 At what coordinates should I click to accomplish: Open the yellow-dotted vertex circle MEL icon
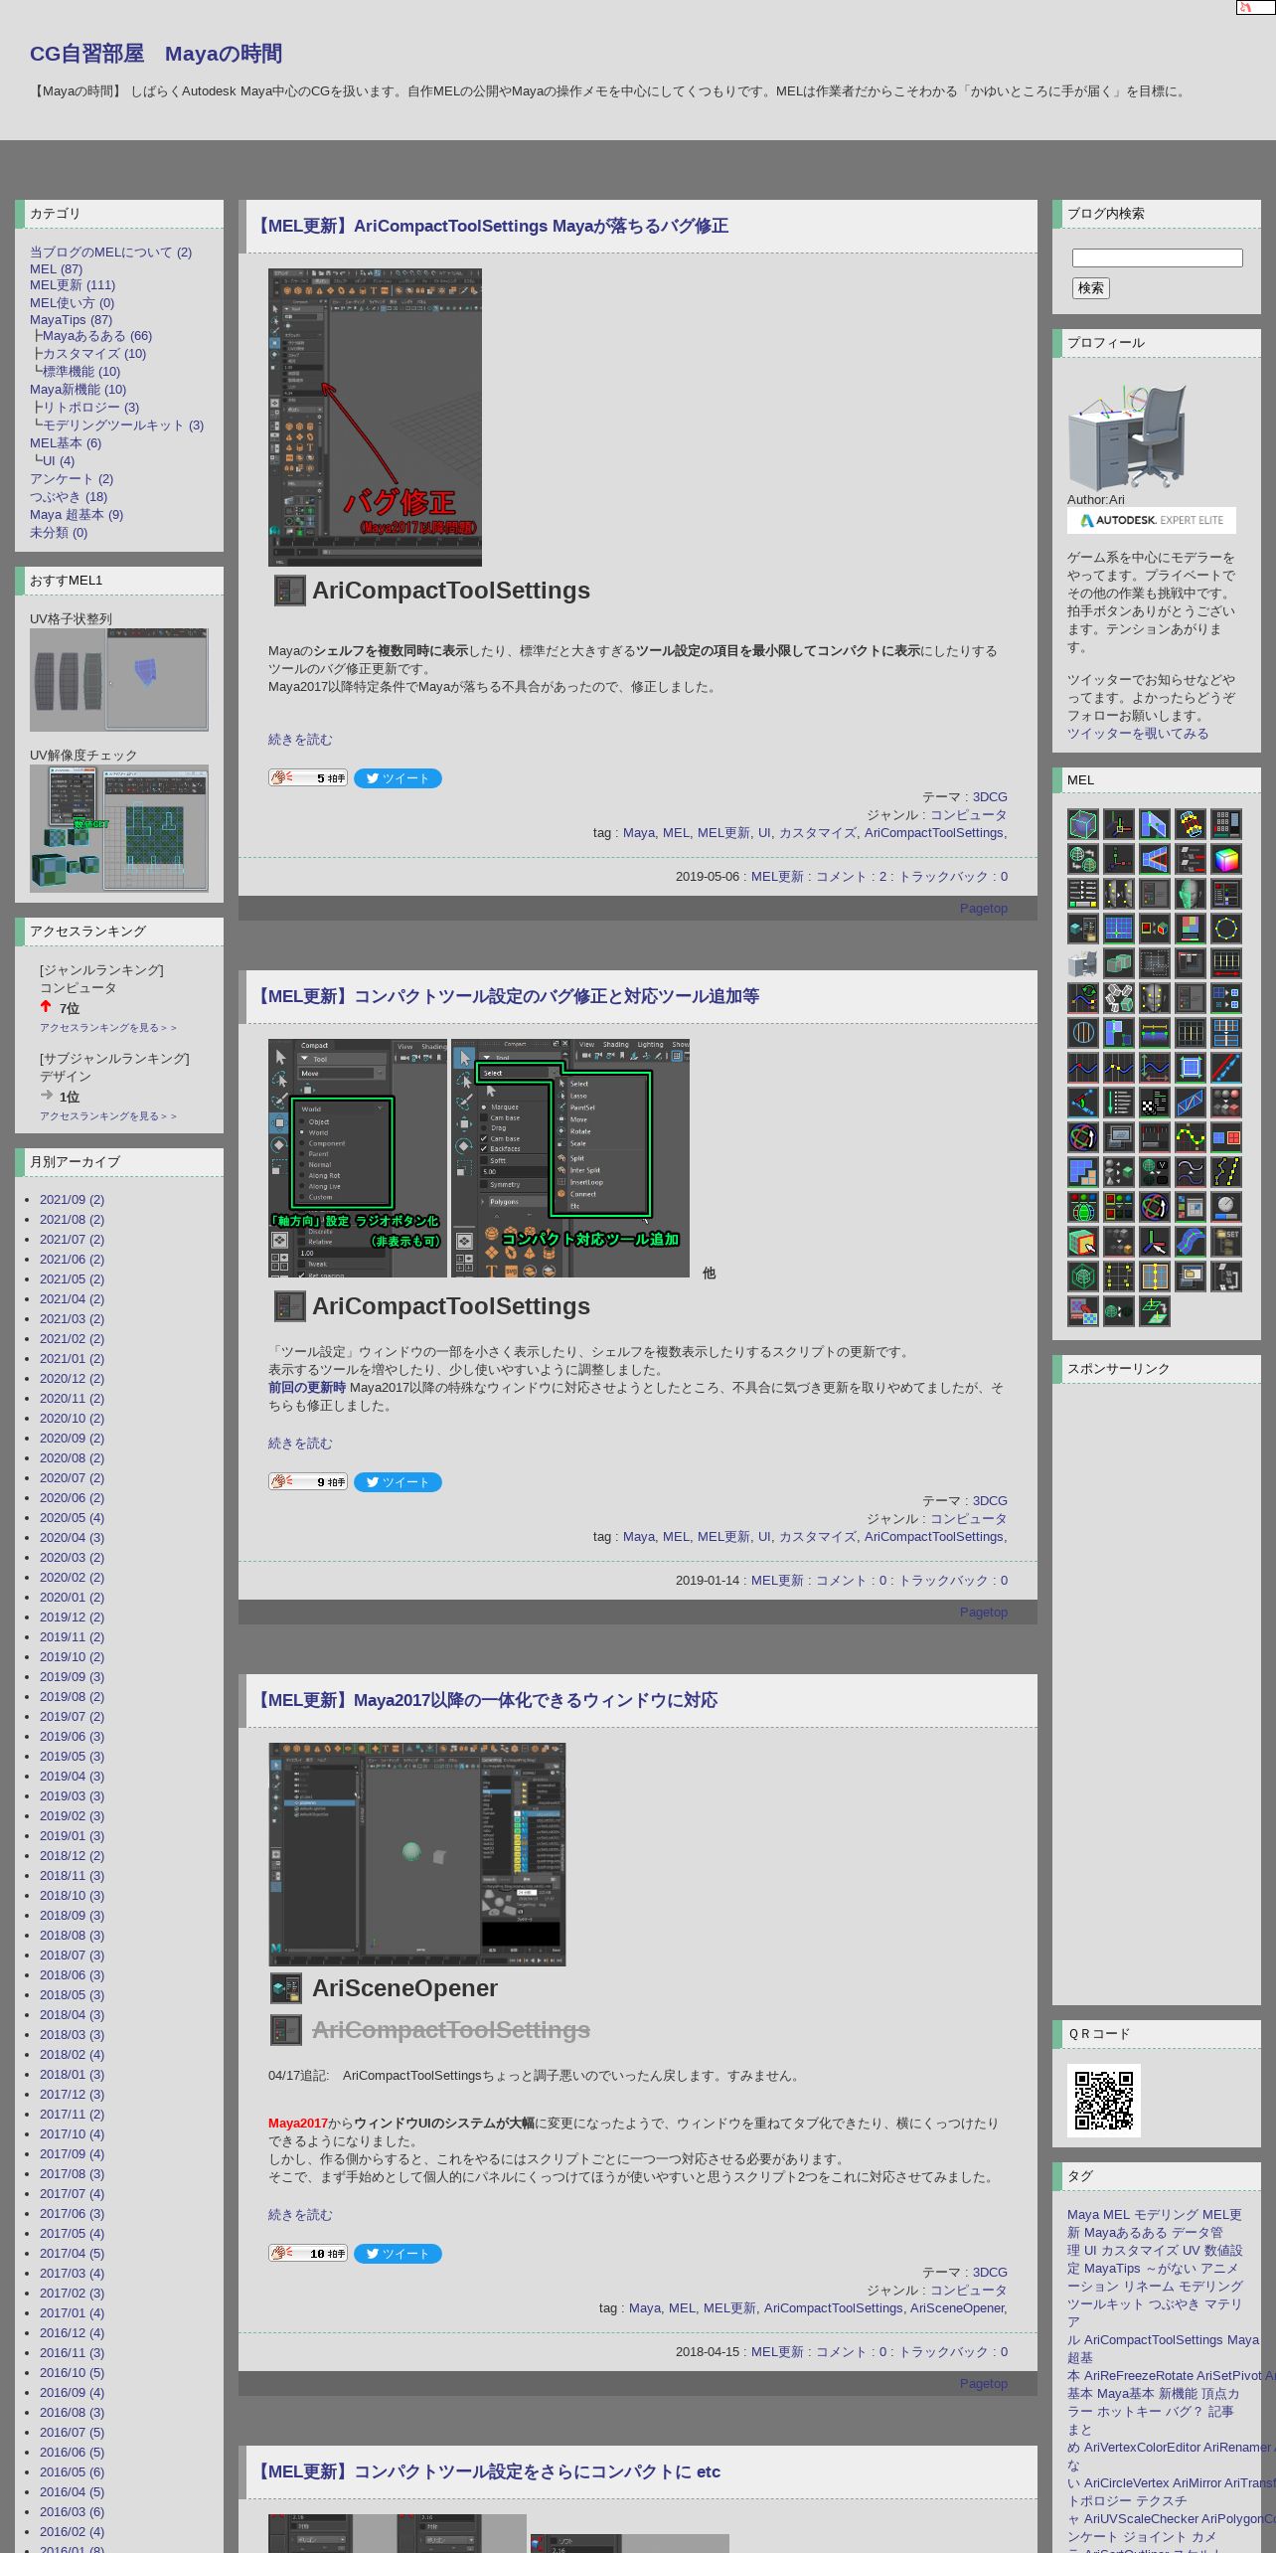pos(1226,929)
